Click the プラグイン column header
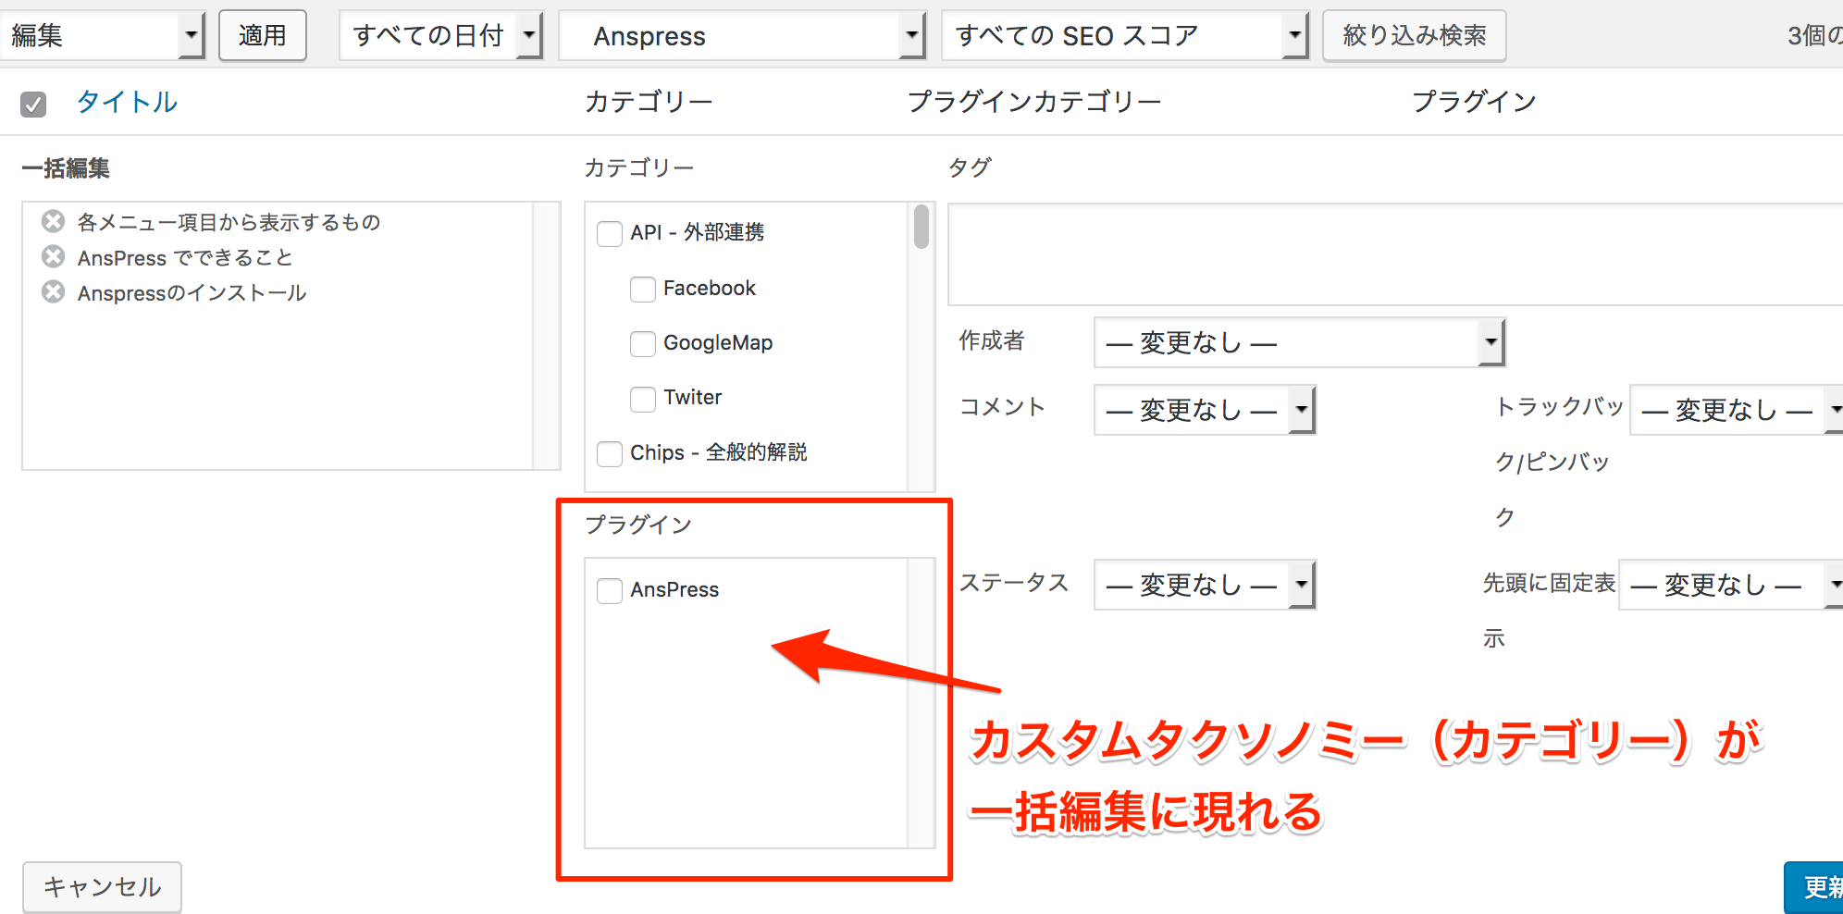The image size is (1843, 914). tap(1474, 102)
